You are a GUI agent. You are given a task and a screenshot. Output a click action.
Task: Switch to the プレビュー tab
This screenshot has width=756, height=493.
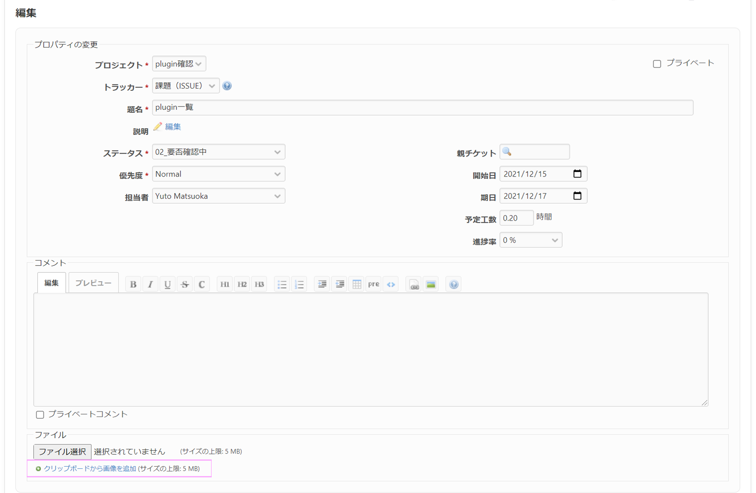pos(93,283)
